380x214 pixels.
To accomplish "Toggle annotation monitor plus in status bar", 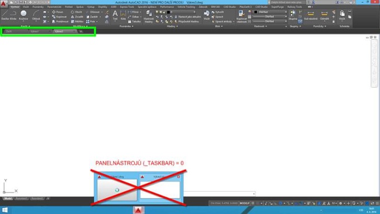I will [349, 203].
